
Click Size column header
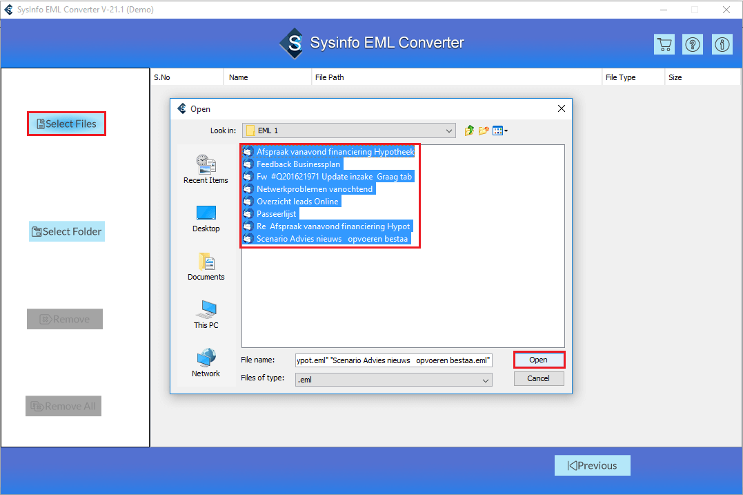coord(703,77)
